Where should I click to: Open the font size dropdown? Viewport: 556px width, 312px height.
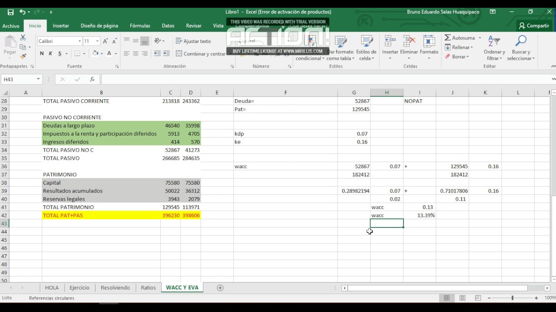point(97,41)
